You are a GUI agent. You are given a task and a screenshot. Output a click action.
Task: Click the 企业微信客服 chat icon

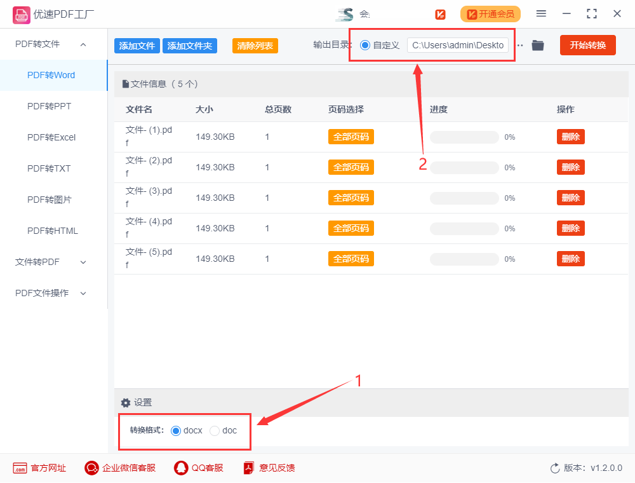[91, 468]
